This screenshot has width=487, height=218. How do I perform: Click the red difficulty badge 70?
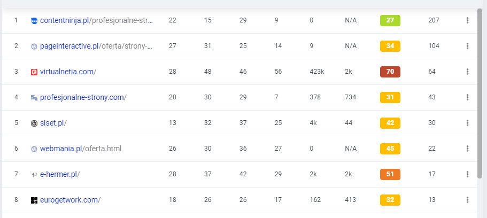390,72
